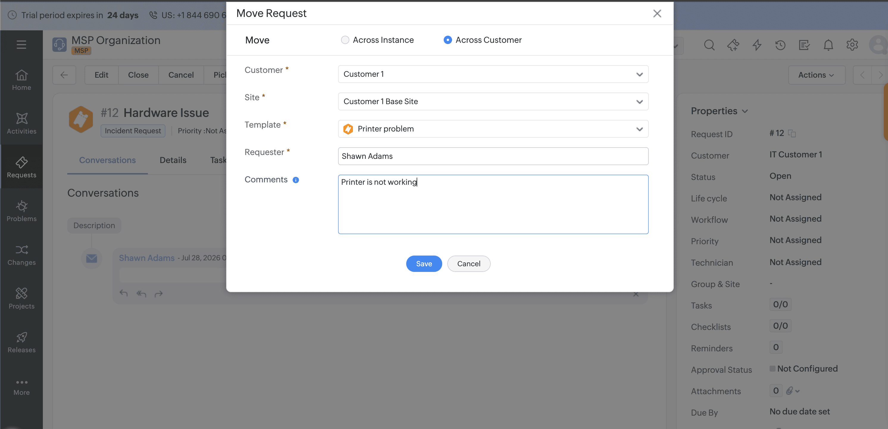Click the Comments text area

[x=493, y=204]
